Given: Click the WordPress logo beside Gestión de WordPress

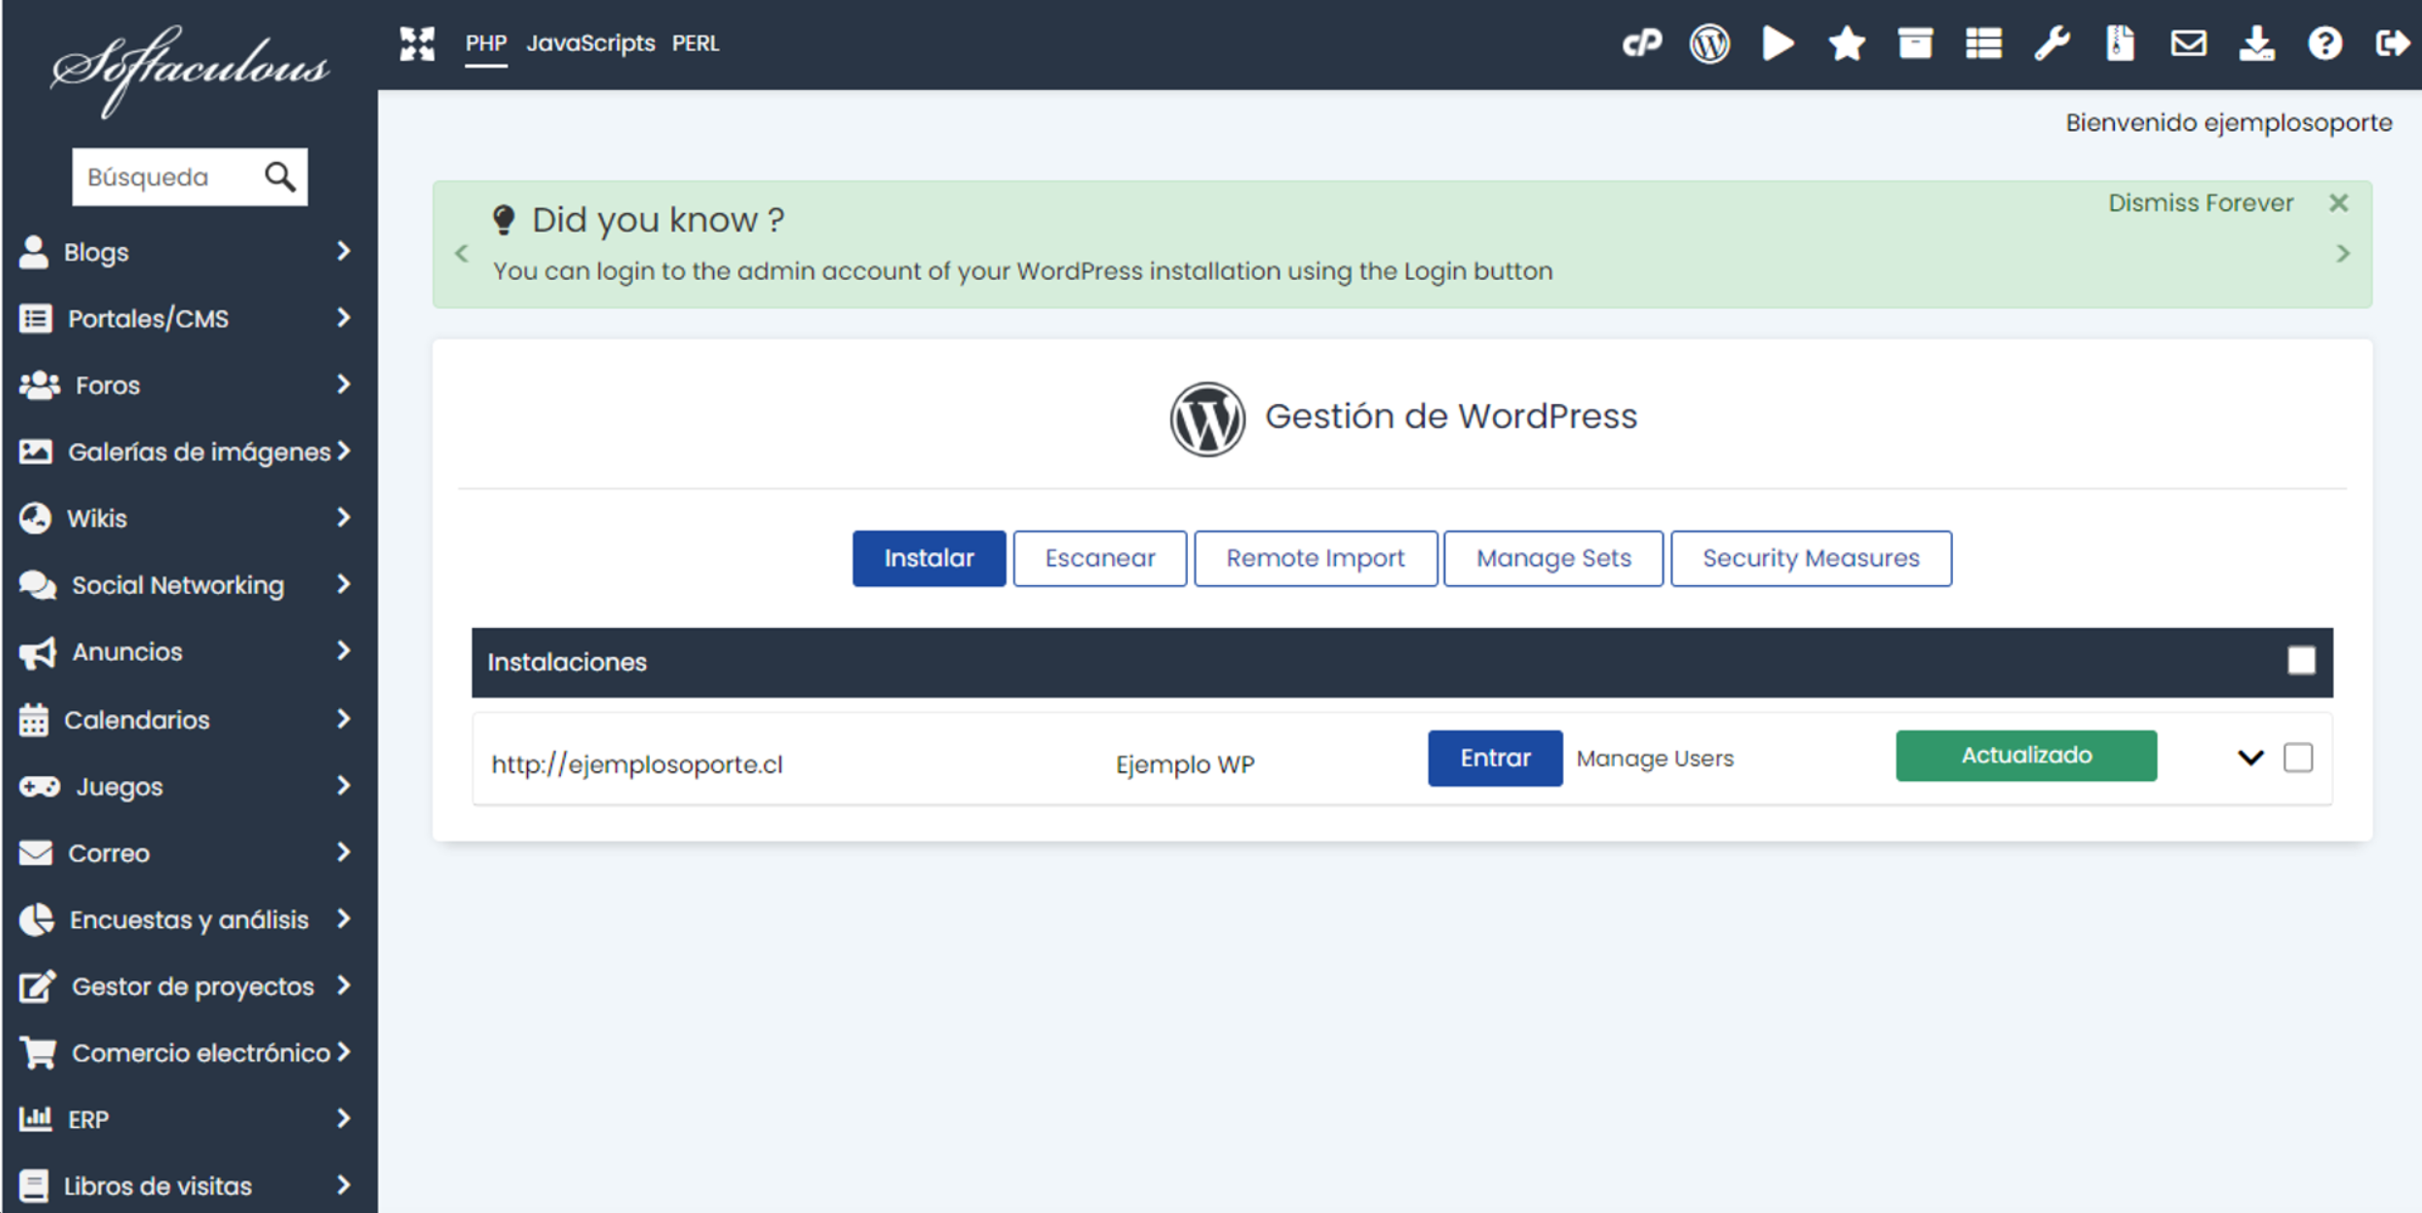Looking at the screenshot, I should click(1207, 419).
